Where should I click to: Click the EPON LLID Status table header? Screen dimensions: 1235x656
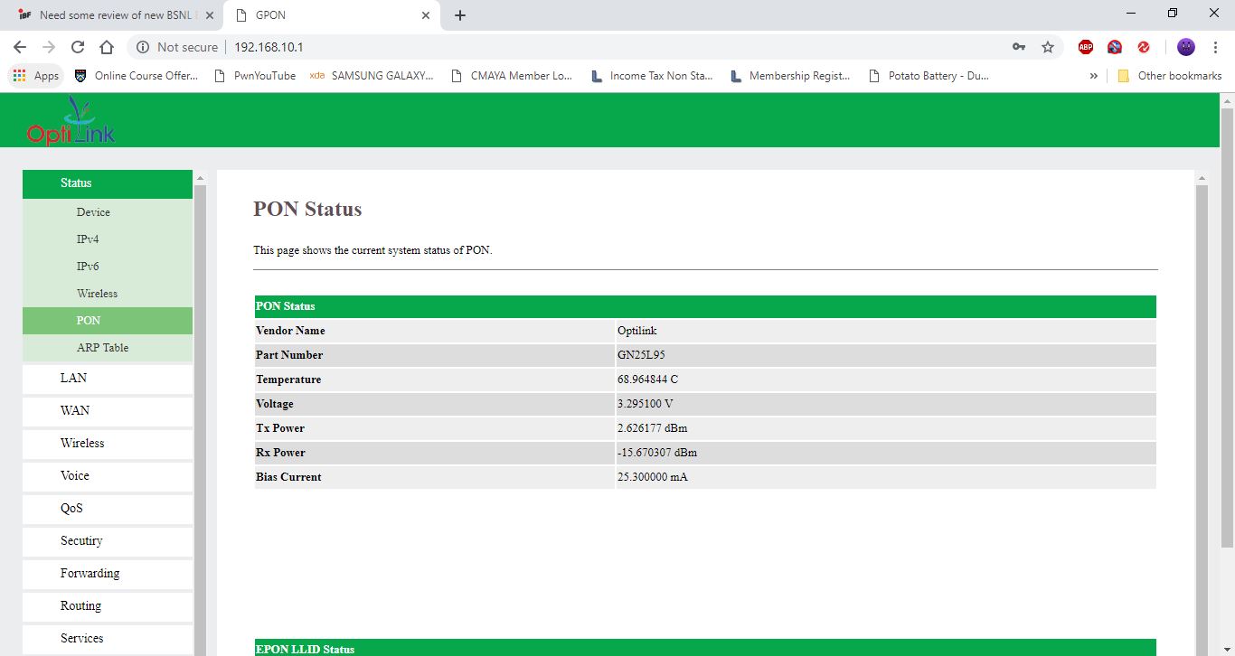(705, 648)
